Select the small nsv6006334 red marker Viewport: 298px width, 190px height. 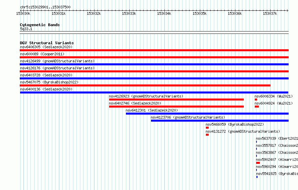256,100
